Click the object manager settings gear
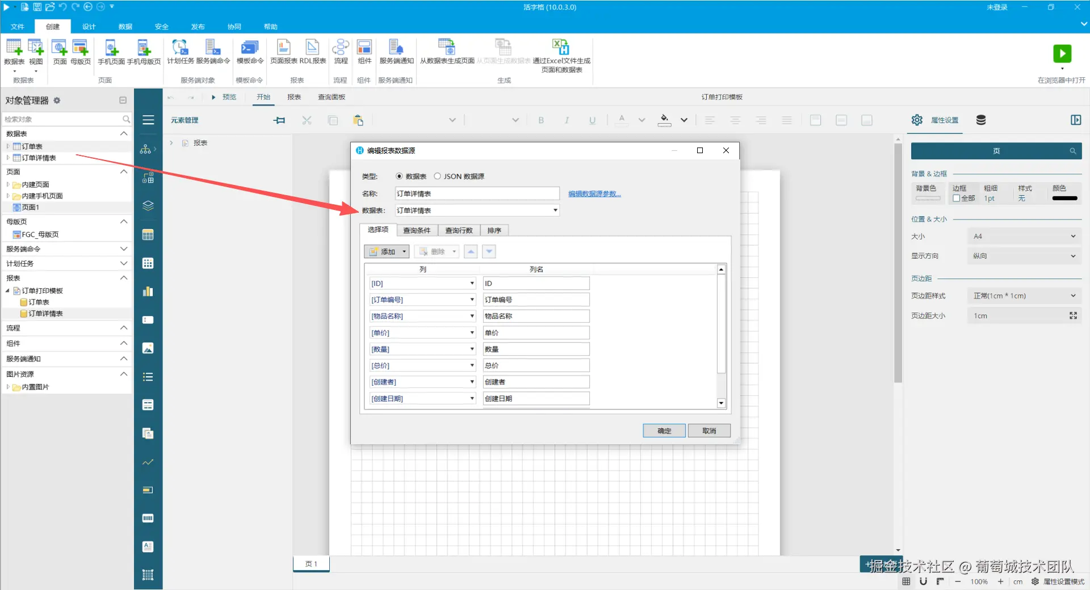 [x=57, y=100]
